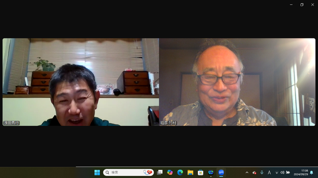Open the Wi-Fi network tray icon

coord(277,173)
